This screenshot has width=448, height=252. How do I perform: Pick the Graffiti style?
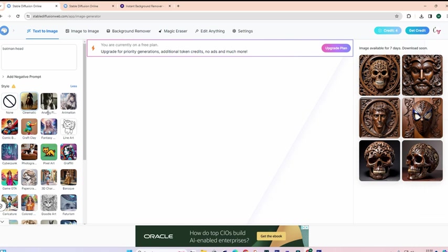[x=69, y=152]
